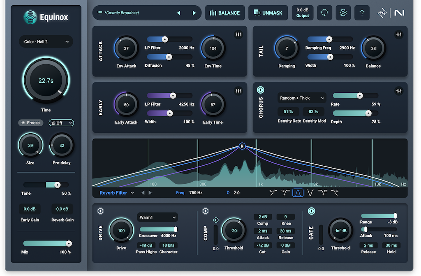
Task: Click the BALANCE button
Action: point(225,13)
